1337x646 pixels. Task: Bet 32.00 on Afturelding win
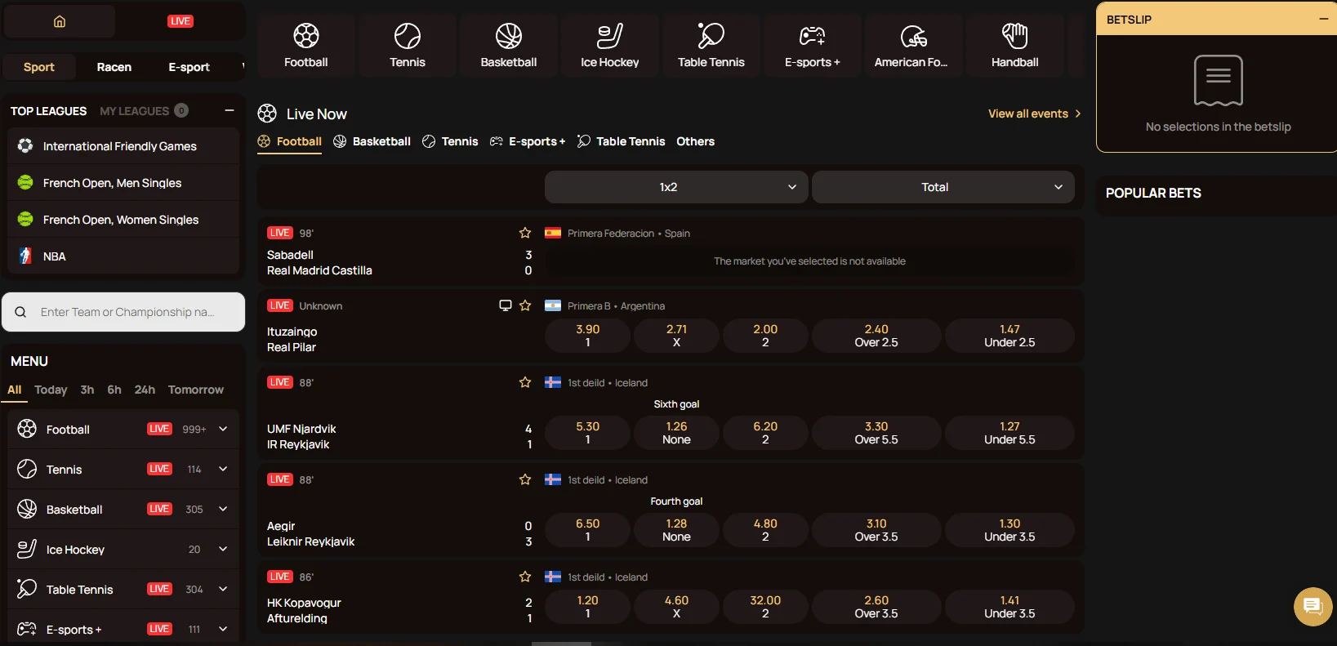(x=765, y=607)
